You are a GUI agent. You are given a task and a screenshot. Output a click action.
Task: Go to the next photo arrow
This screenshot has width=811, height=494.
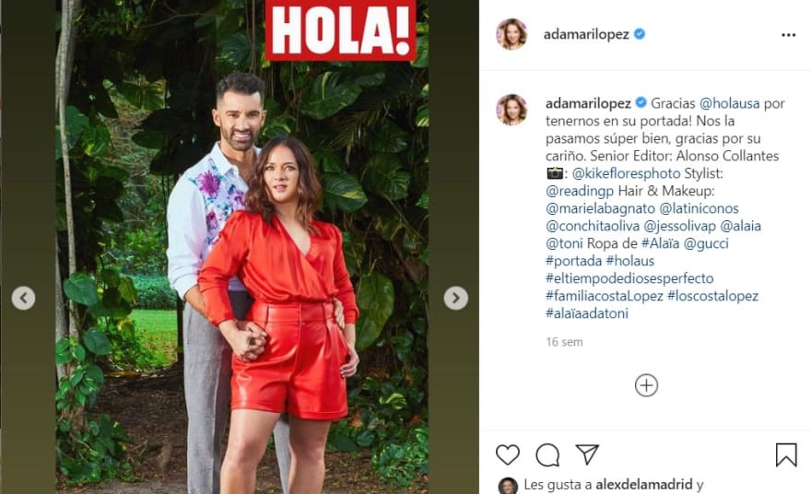point(455,298)
